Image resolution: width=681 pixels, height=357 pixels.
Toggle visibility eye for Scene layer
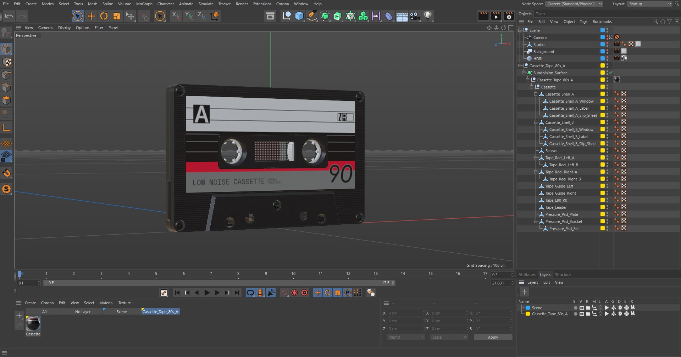[582, 308]
